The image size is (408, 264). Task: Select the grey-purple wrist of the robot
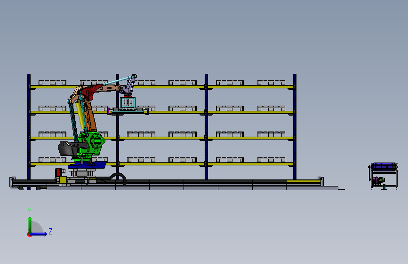pos(129,86)
